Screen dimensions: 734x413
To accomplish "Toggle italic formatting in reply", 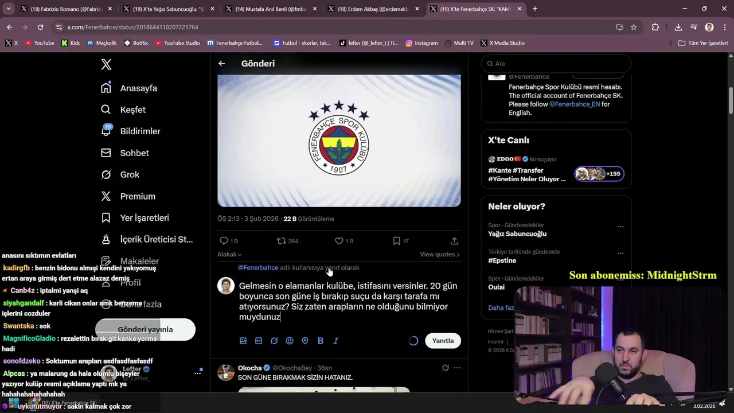I will pyautogui.click(x=336, y=341).
